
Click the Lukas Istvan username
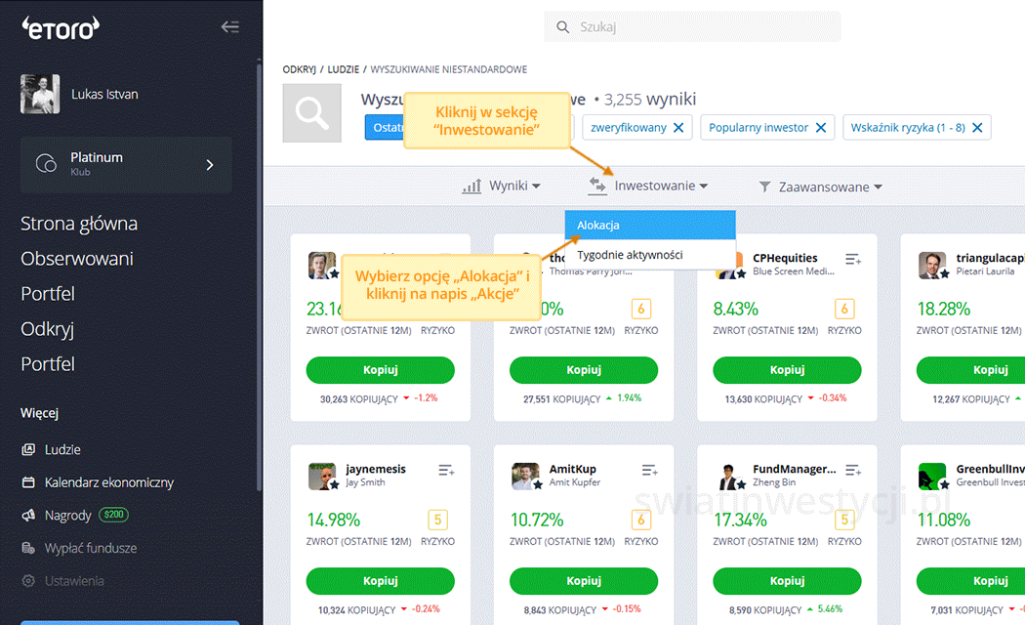point(104,94)
